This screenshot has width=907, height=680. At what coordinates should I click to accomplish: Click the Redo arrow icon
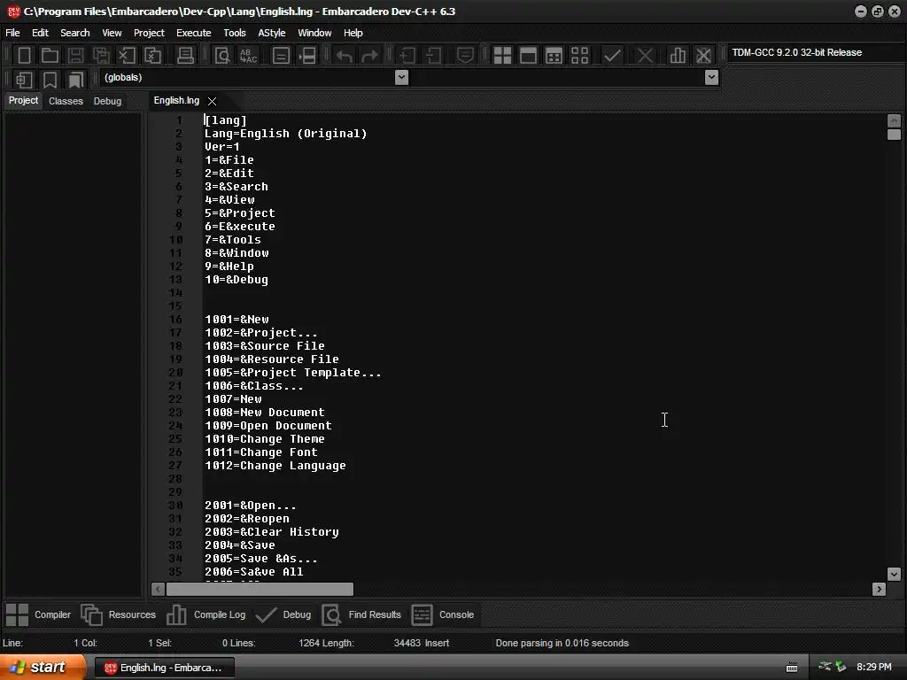369,56
